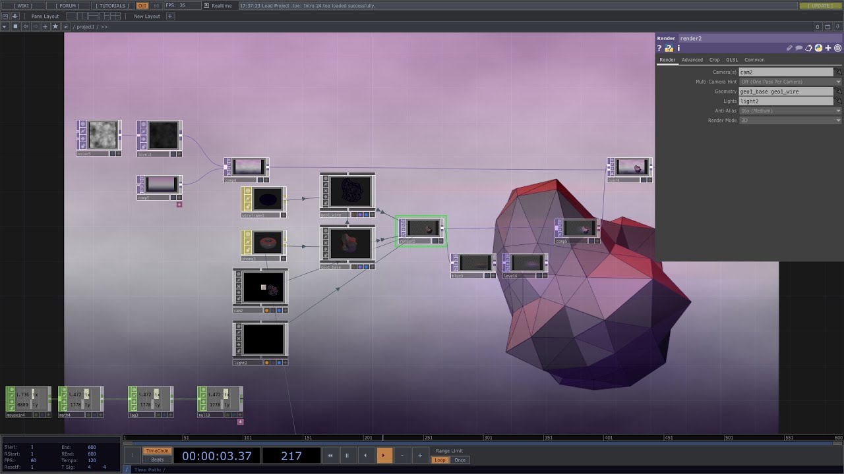Screen dimensions: 844x474
Task: Select the two-pane split icon in Pane Layout
Action: [x=82, y=16]
